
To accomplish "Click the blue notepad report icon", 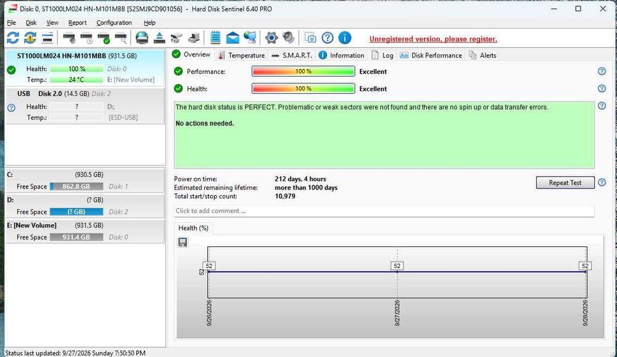I will 215,38.
